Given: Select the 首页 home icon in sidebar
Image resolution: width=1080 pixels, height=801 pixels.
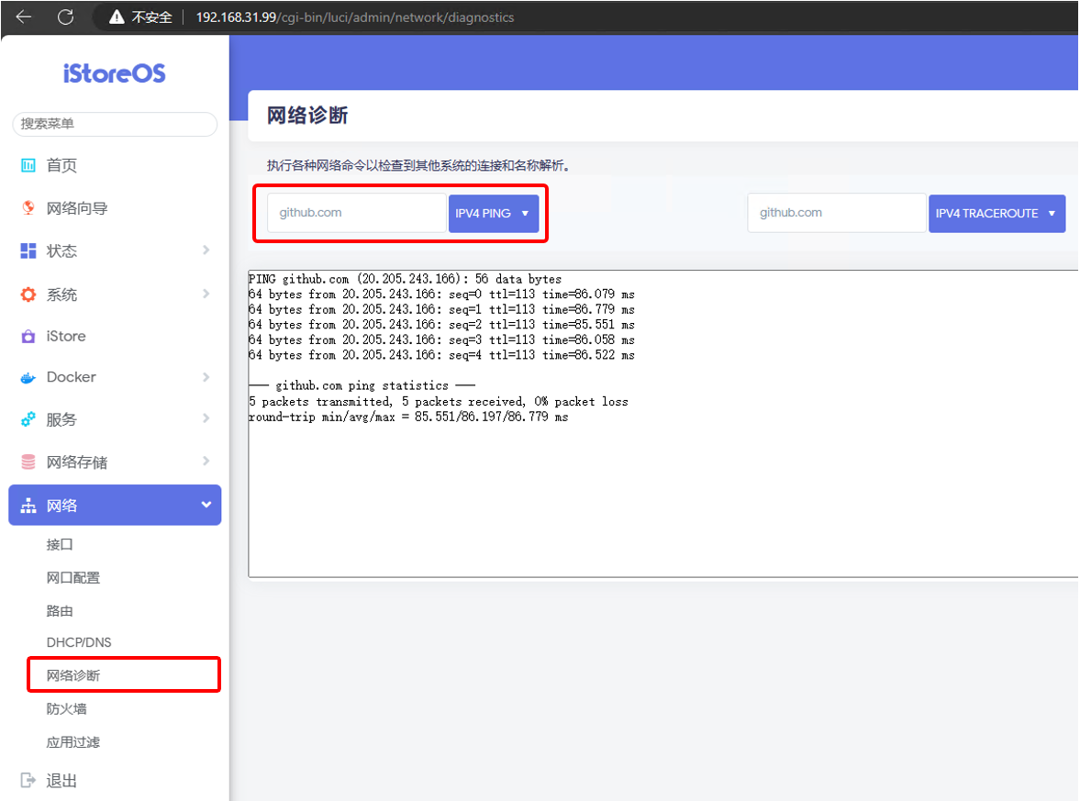Looking at the screenshot, I should (x=28, y=165).
